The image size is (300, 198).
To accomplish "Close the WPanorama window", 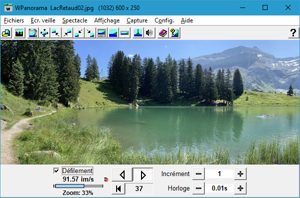I will click(x=288, y=7).
